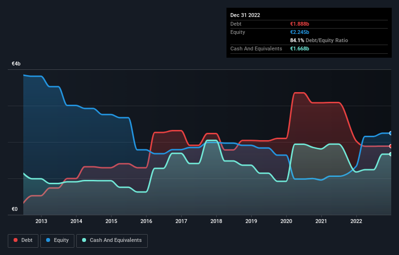Toggle Cash And Equivalents legend button
This screenshot has height=255, width=399.
[112, 240]
